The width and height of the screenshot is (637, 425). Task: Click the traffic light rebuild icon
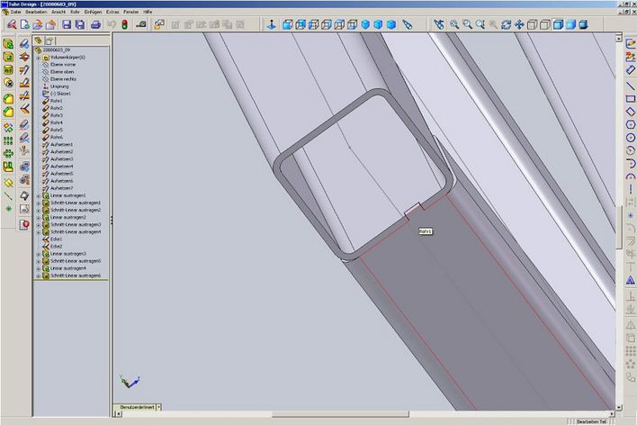124,24
